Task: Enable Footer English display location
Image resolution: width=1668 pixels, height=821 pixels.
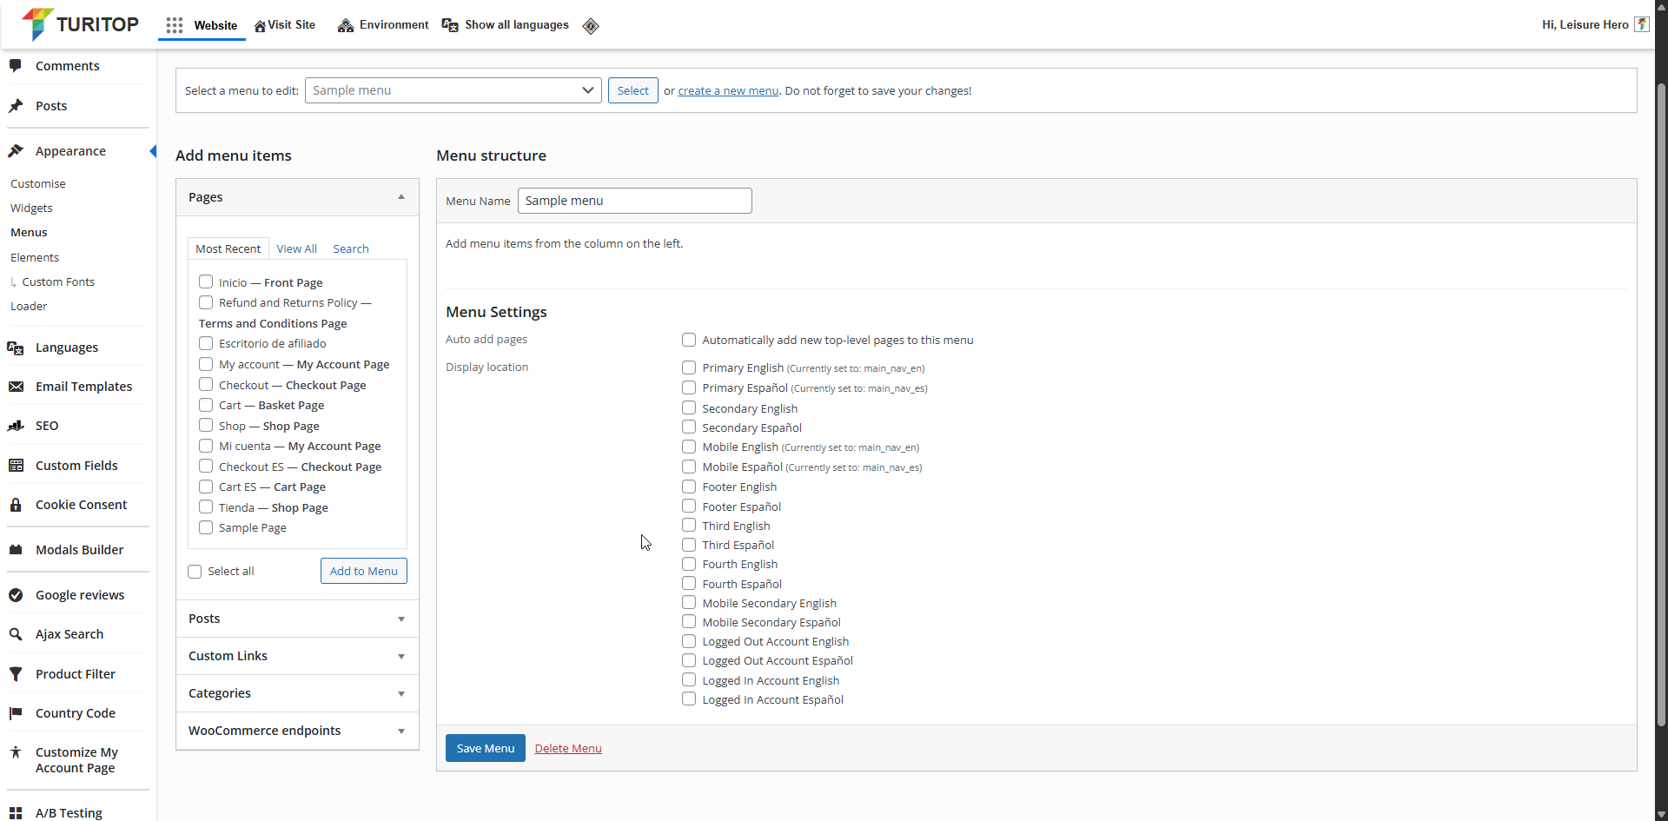Action: [689, 487]
